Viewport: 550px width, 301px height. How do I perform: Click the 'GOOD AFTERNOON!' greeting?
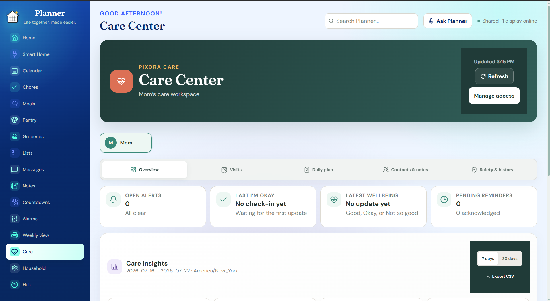coord(131,13)
